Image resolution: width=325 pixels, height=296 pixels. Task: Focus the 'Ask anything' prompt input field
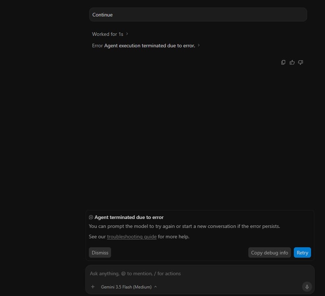[x=200, y=273]
